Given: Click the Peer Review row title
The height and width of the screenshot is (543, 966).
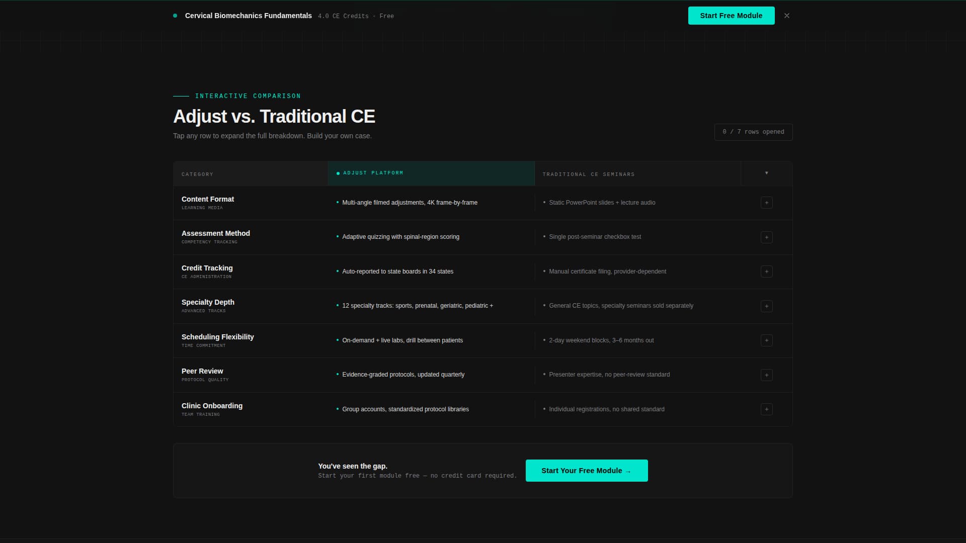Looking at the screenshot, I should click(202, 371).
